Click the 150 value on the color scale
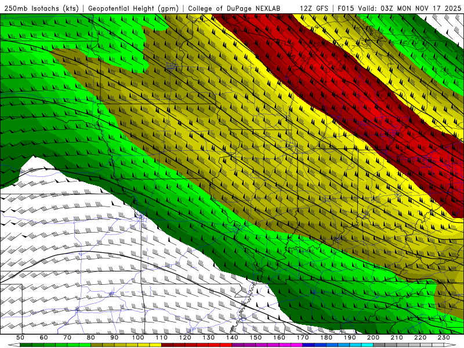Image resolution: width=464 pixels, height=348 pixels. (256, 338)
